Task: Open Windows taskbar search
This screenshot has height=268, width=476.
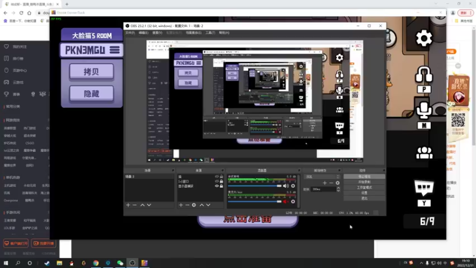Action: (x=18, y=263)
